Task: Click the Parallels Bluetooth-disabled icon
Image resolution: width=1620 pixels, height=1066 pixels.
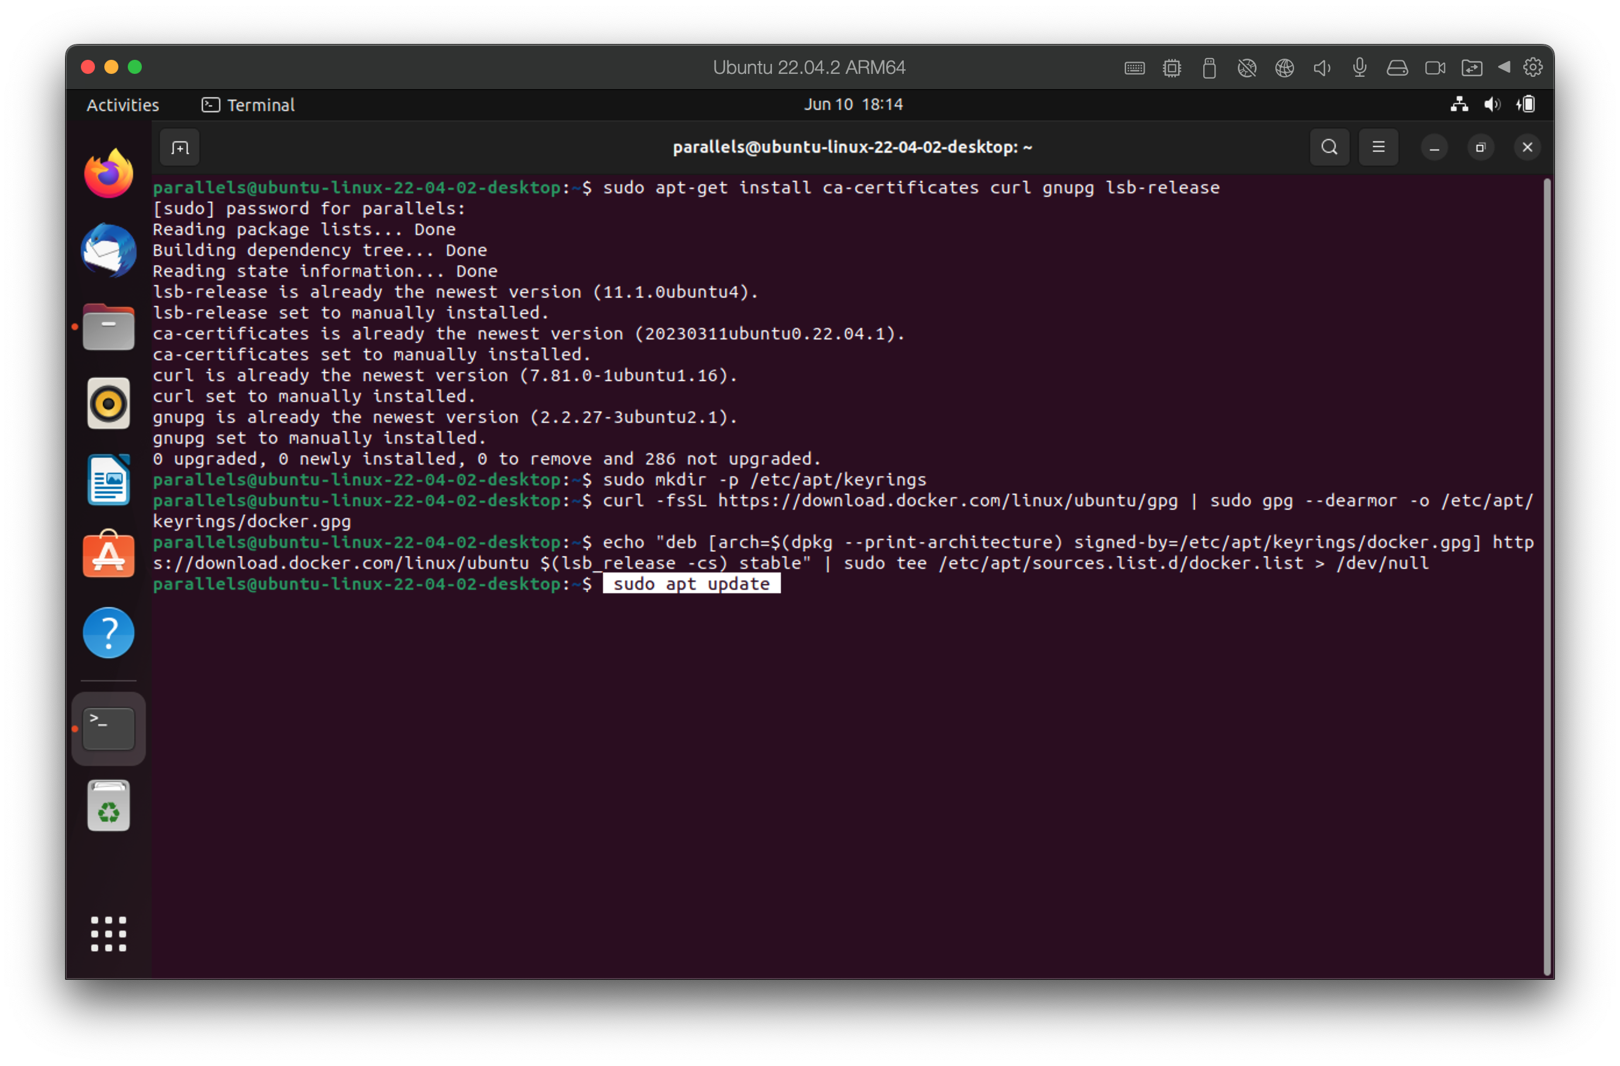Action: (1246, 67)
